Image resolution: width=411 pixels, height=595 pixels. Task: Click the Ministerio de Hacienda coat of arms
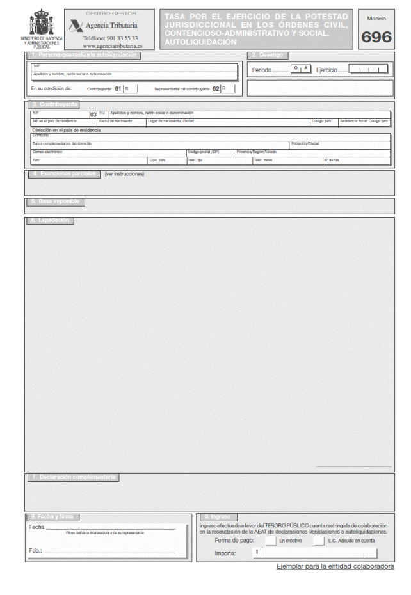[x=42, y=22]
